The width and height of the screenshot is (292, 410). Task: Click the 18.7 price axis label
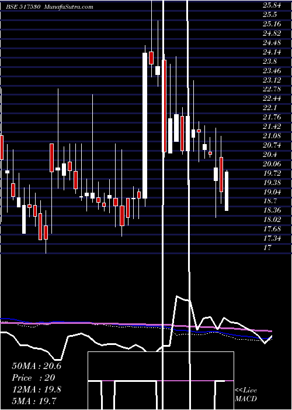click(x=270, y=201)
